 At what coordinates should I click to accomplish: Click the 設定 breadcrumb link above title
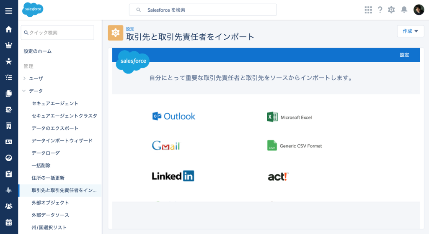pos(130,29)
